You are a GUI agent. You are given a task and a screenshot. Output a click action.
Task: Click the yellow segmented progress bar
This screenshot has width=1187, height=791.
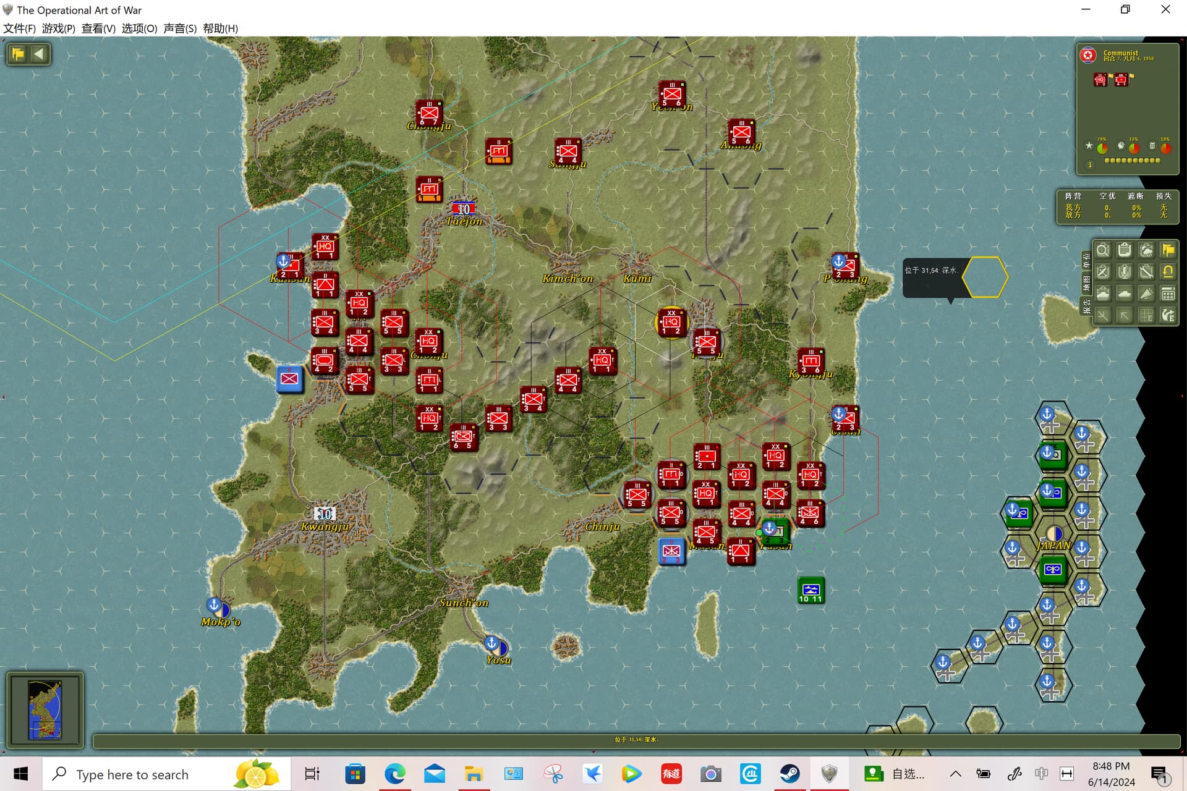[1132, 161]
